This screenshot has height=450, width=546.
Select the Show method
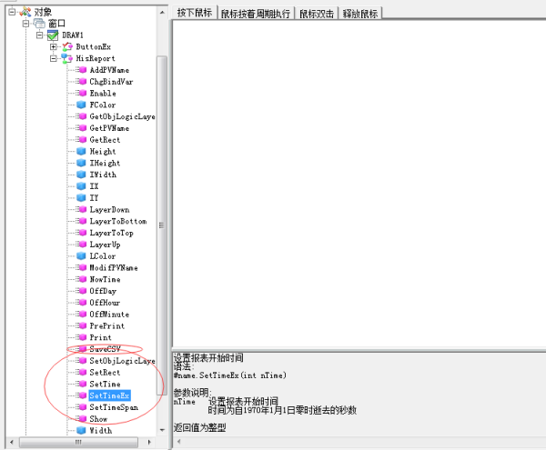[x=98, y=419]
